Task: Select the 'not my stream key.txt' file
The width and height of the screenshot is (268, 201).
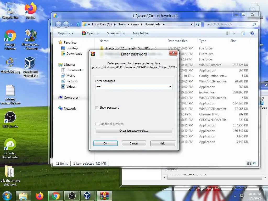Action: [x=10, y=94]
